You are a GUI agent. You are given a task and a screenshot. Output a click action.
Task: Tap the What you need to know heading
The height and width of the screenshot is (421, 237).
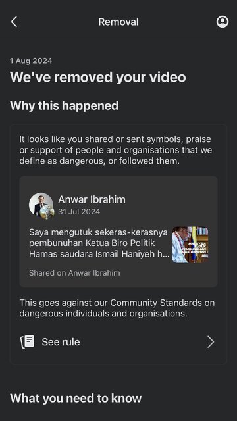click(x=76, y=398)
